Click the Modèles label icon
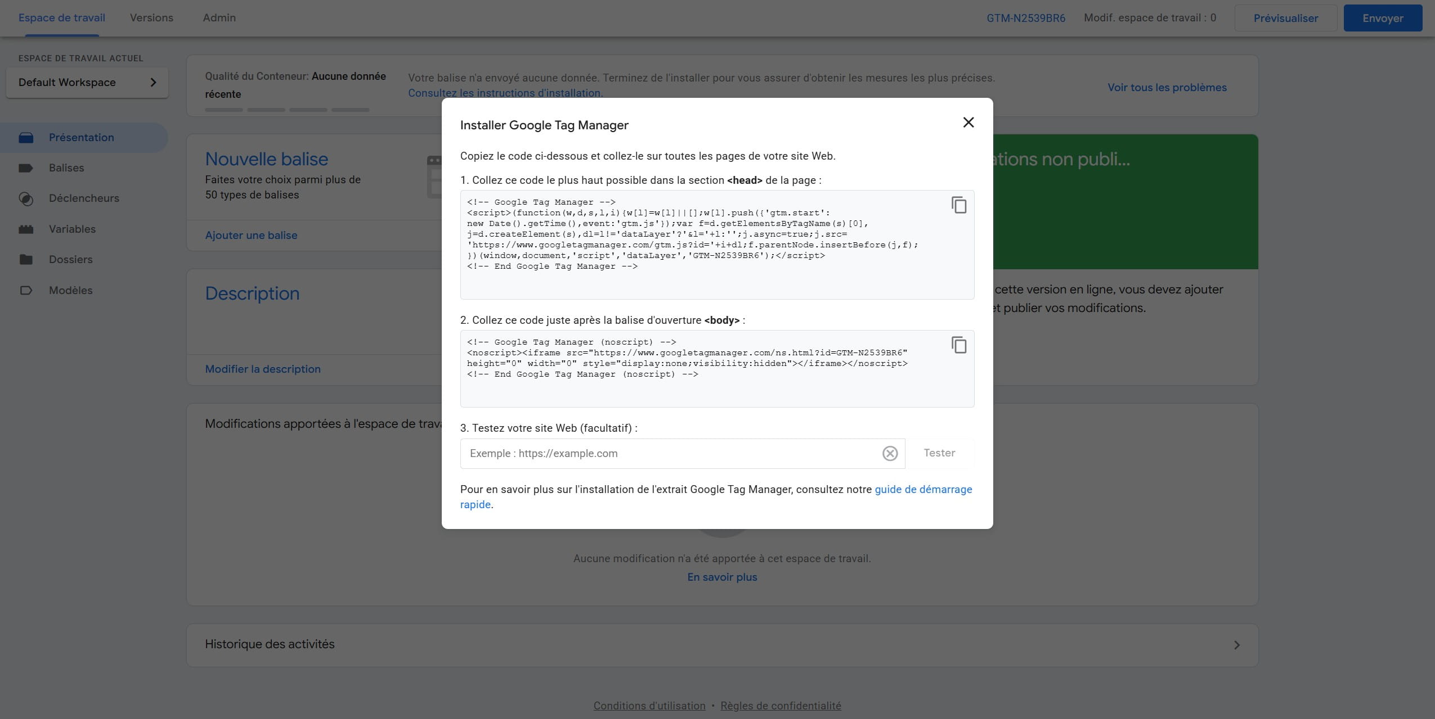The width and height of the screenshot is (1435, 719). pyautogui.click(x=26, y=291)
